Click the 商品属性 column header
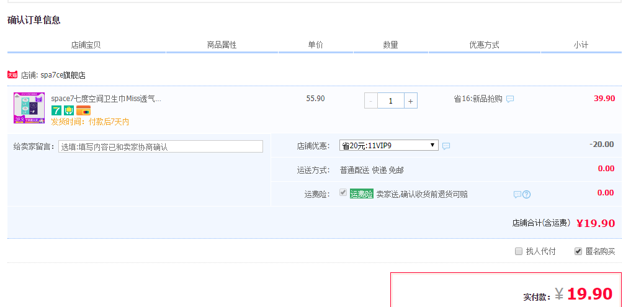The width and height of the screenshot is (636, 307). [x=222, y=45]
